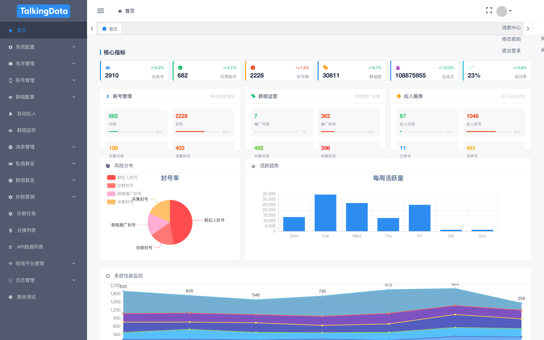
Task: Click the API数据列表 list icon
Action: (x=11, y=247)
